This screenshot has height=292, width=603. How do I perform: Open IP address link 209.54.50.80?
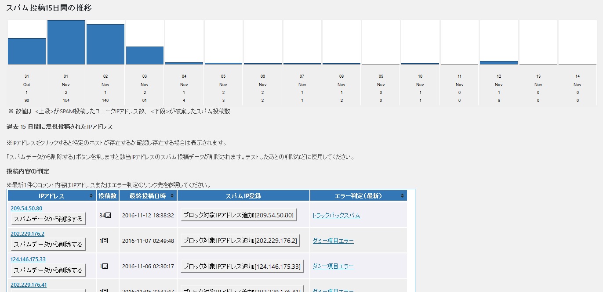(26, 209)
